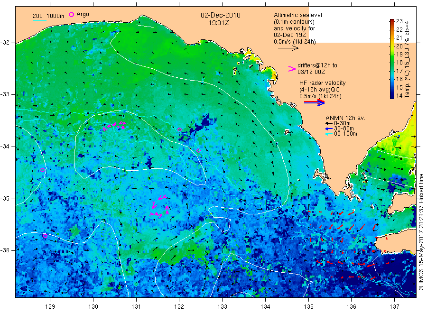427x313 pixels.
Task: Click the '02-Dec 19Z' legend text
Action: click(x=290, y=35)
